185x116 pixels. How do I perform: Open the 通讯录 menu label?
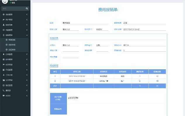click(x=8, y=90)
